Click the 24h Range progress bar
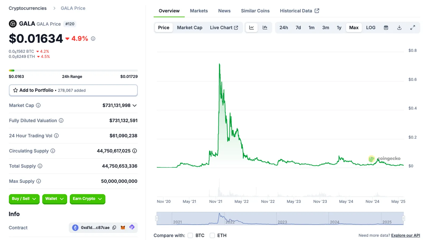This screenshot has height=240, width=423. coord(73,71)
